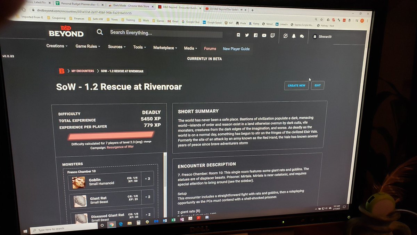Expand the Marketplace menu
The width and height of the screenshot is (417, 235).
pos(165,48)
